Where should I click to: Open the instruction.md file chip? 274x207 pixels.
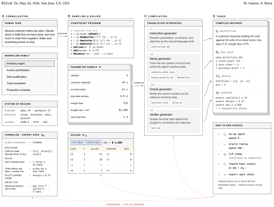pyautogui.click(x=160, y=47)
